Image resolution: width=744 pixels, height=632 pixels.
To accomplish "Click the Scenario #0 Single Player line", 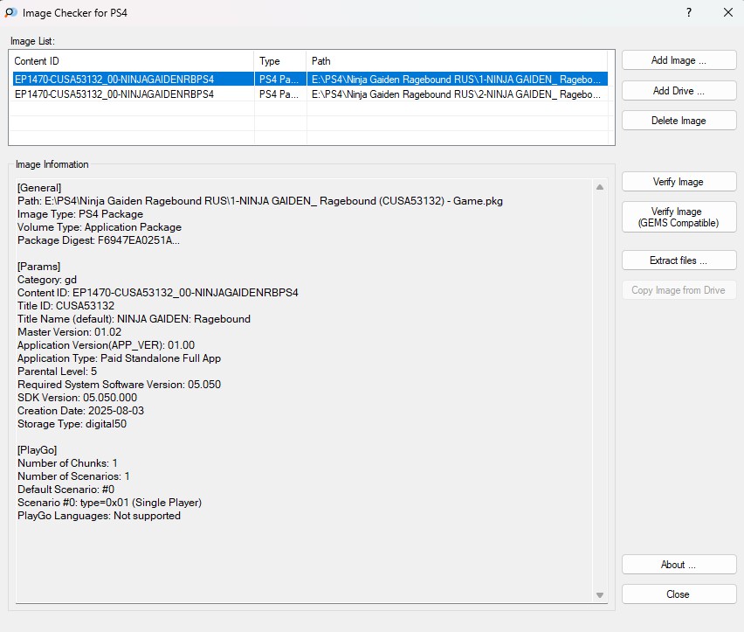I will pos(110,503).
